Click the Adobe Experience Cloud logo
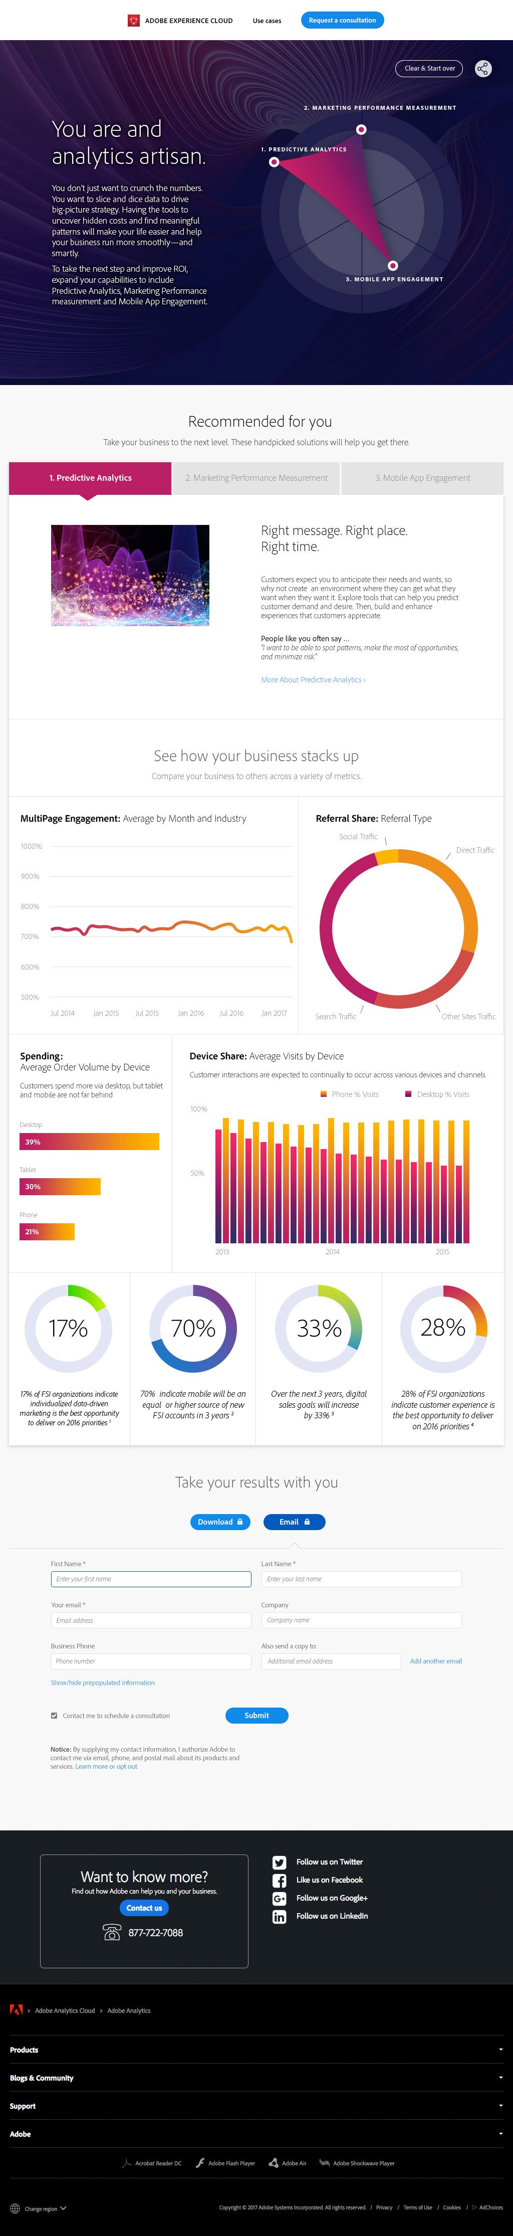 pos(134,20)
